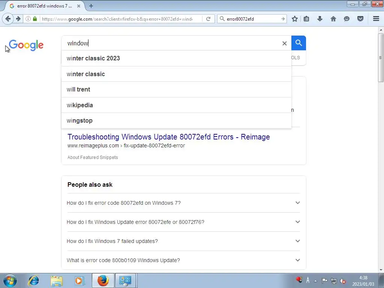Switch to Firefox taskbar button

point(103,280)
